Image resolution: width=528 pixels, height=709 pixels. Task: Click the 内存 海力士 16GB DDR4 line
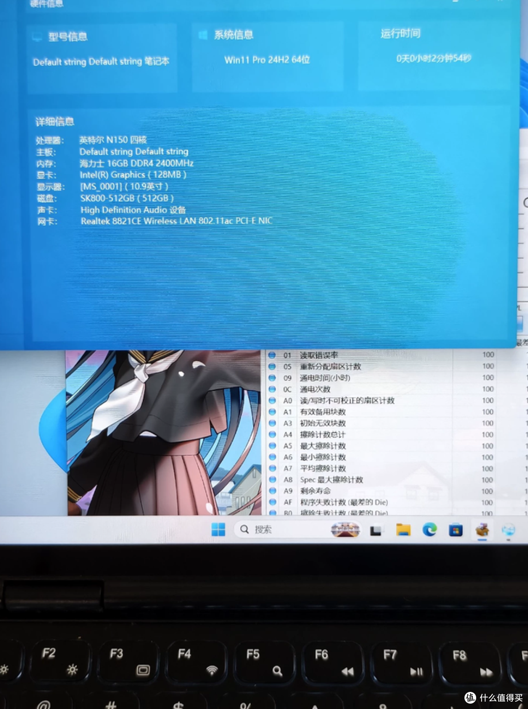click(115, 163)
